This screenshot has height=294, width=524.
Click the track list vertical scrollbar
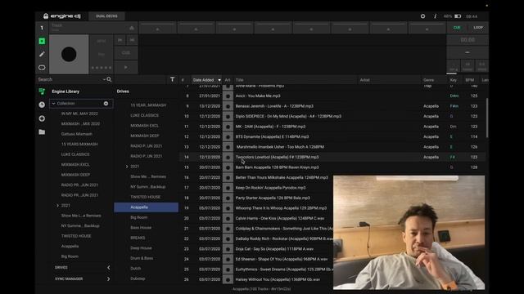[x=487, y=118]
